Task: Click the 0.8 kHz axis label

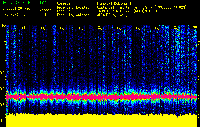Action: (x=3, y=89)
